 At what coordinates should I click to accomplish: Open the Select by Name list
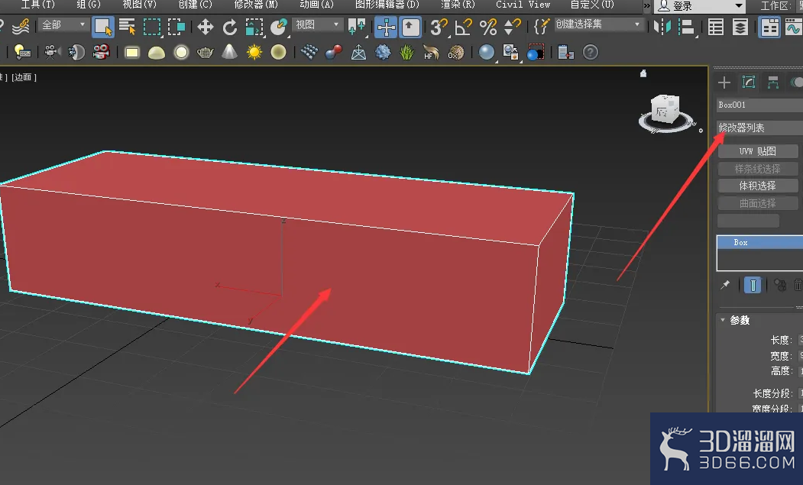coord(127,27)
